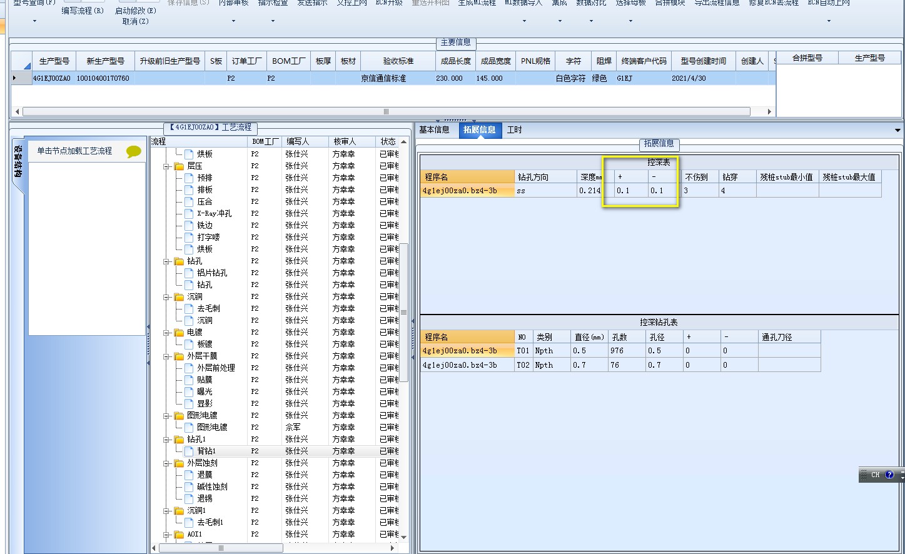Click the document icon of 碱性蚀刻
This screenshot has width=905, height=554.
pyautogui.click(x=189, y=487)
